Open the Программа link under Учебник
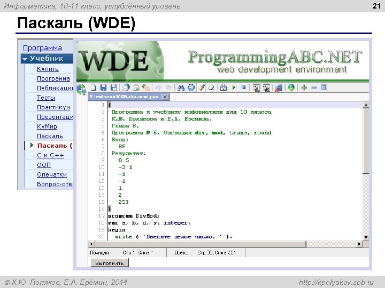385x288 pixels. tap(53, 78)
